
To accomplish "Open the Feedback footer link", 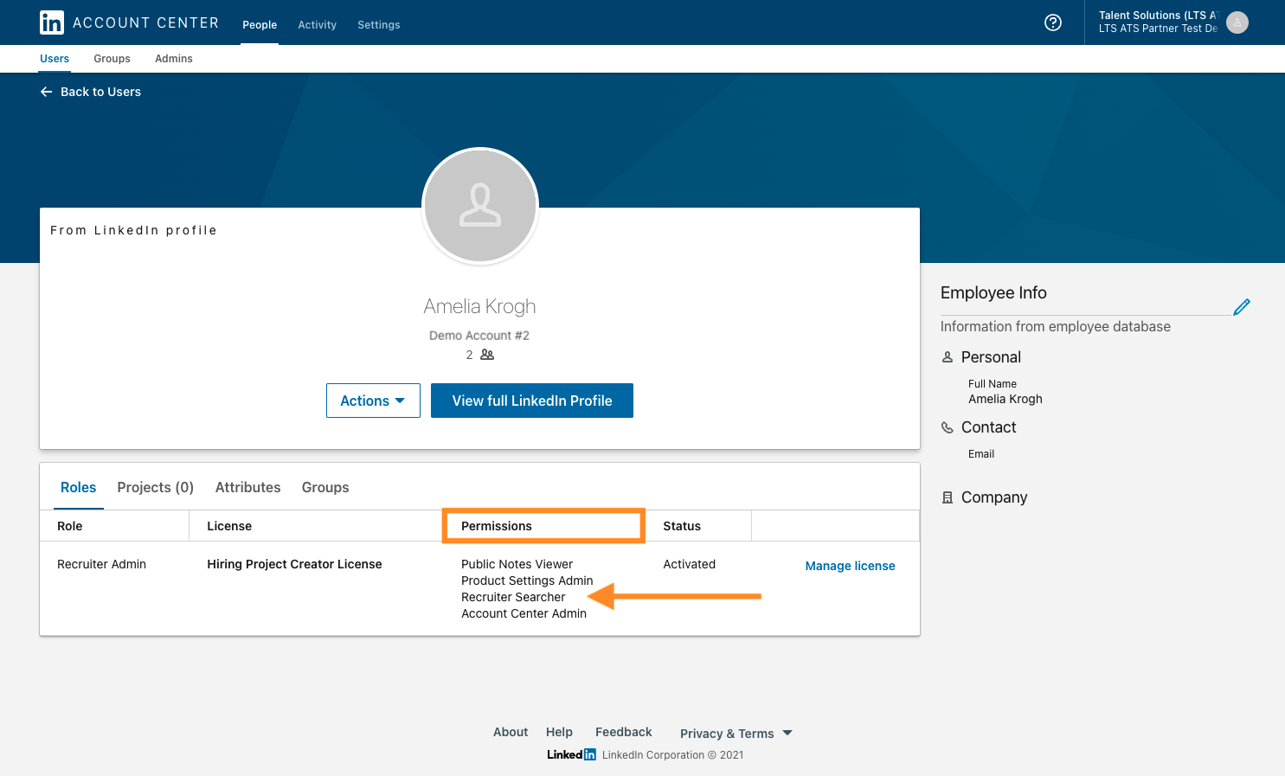I will (624, 732).
